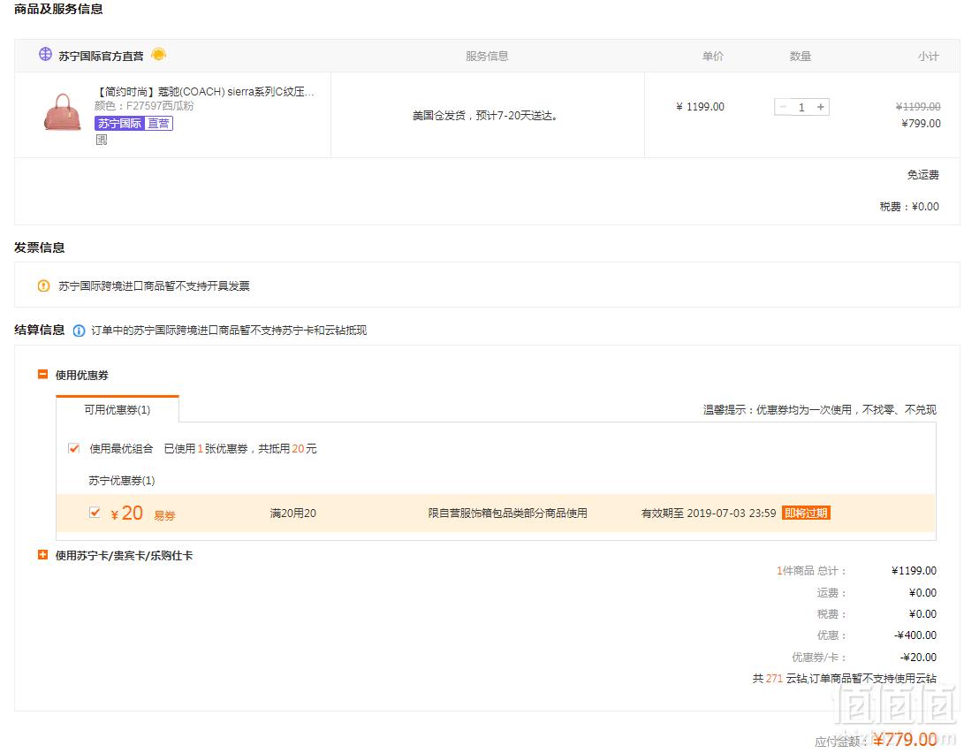Viewport: 964px width, 753px height.
Task: Click the 苏宁国际 直营 badge
Action: [x=134, y=124]
